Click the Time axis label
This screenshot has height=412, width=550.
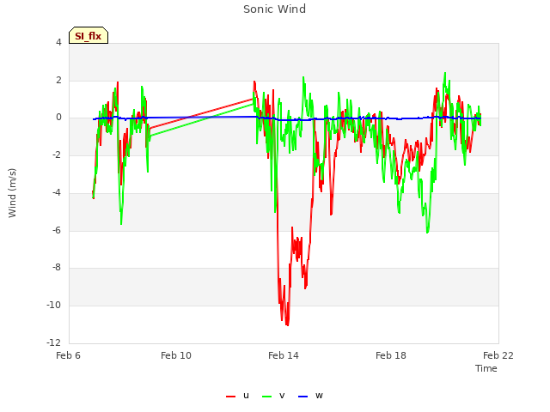[486, 368]
